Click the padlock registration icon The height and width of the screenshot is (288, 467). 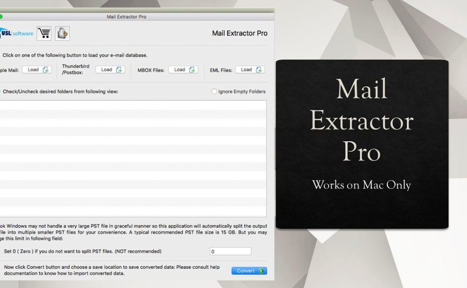(x=62, y=33)
